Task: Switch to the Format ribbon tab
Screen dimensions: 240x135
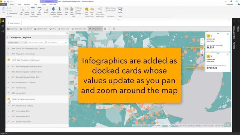Action: (44, 4)
